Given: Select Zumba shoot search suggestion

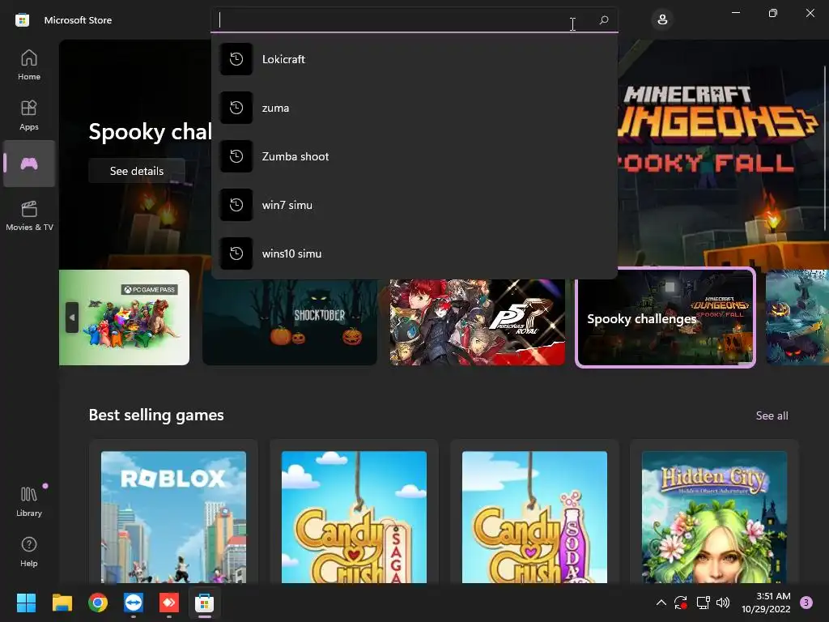Looking at the screenshot, I should (414, 156).
